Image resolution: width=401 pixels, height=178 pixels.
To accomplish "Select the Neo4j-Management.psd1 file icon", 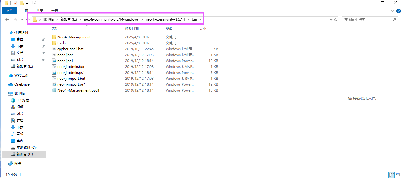I will click(x=54, y=90).
